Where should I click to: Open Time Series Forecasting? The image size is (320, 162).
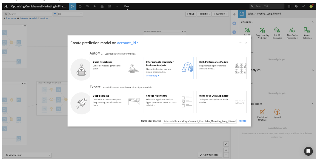coord(292,30)
